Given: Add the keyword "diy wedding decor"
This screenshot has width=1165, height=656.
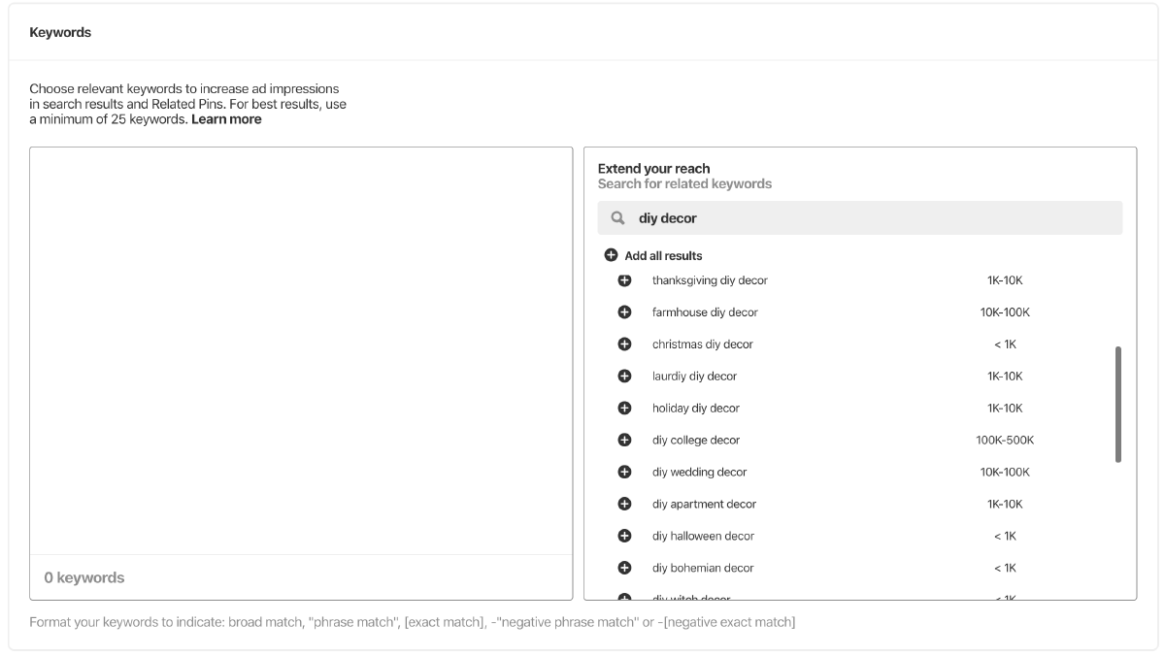Looking at the screenshot, I should 624,472.
